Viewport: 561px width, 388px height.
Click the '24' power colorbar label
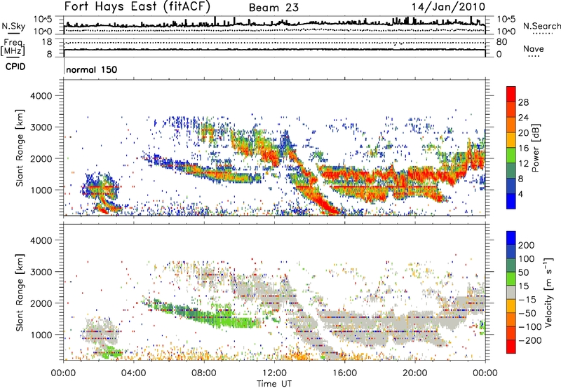tap(523, 118)
